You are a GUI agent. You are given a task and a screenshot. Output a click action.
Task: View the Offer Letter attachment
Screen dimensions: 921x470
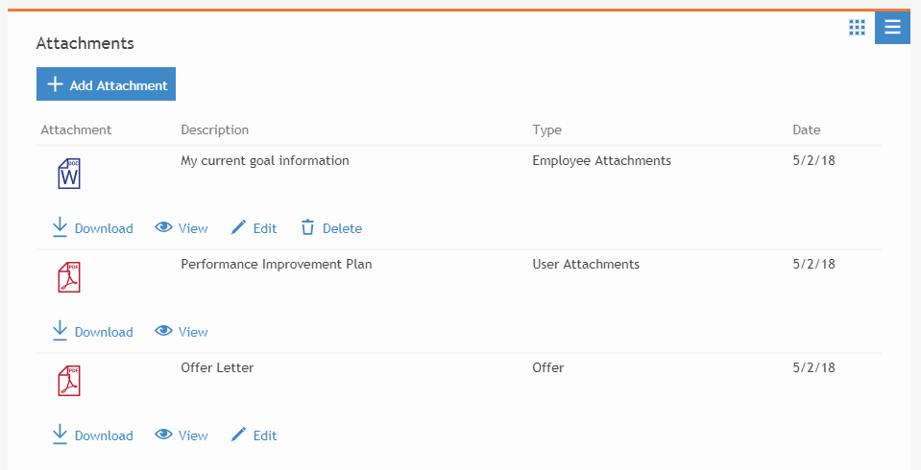pyautogui.click(x=182, y=435)
